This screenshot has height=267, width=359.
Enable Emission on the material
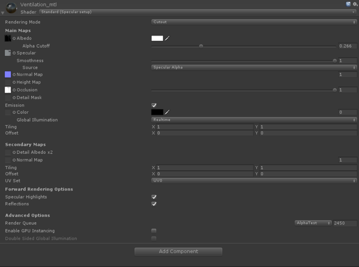154,105
